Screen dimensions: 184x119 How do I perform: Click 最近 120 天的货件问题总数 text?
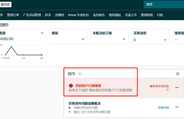coord(92,112)
